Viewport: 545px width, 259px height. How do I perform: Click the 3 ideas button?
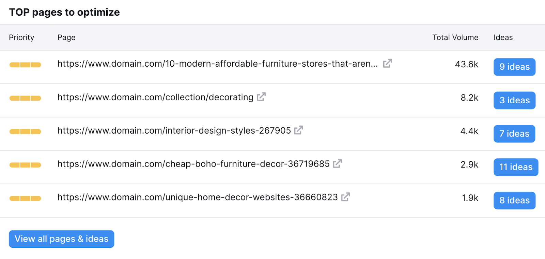(514, 100)
